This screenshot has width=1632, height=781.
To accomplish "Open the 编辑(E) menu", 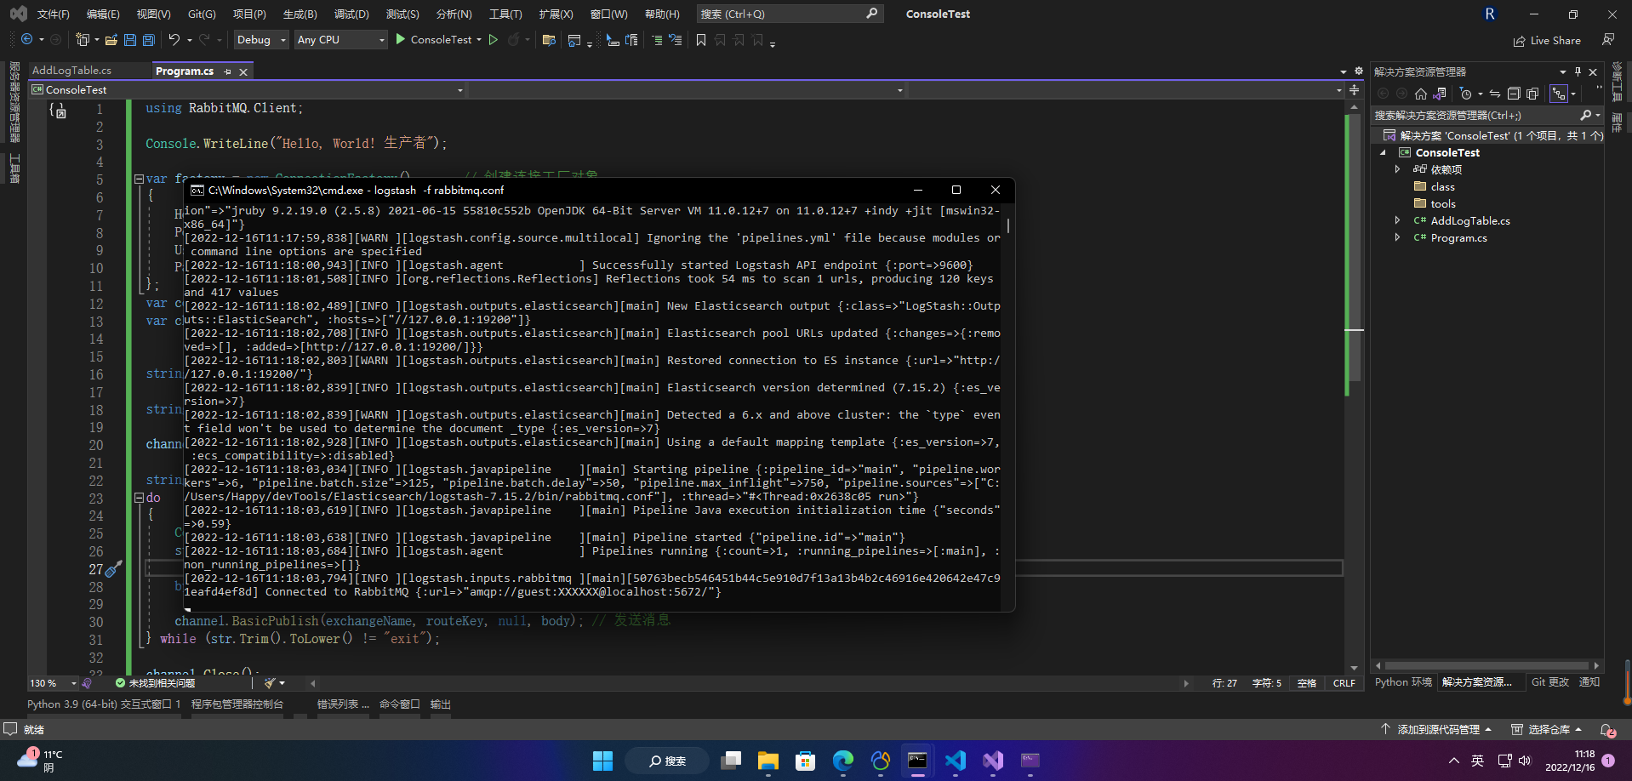I will [103, 14].
